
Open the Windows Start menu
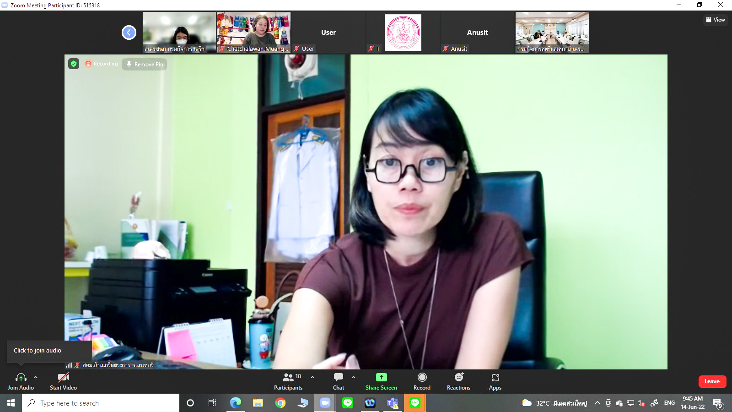pos(11,403)
